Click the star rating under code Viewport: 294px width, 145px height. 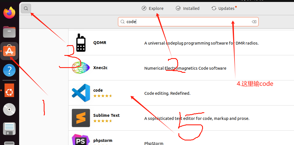click(103, 96)
